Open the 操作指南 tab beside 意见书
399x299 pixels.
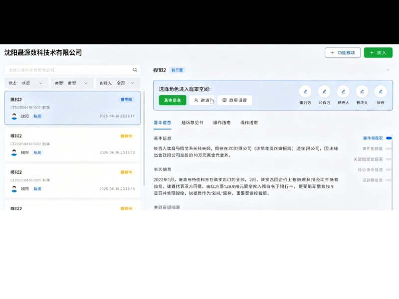pyautogui.click(x=222, y=123)
